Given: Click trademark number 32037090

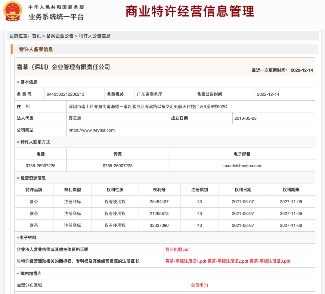Looking at the screenshot, I should pyautogui.click(x=159, y=225).
